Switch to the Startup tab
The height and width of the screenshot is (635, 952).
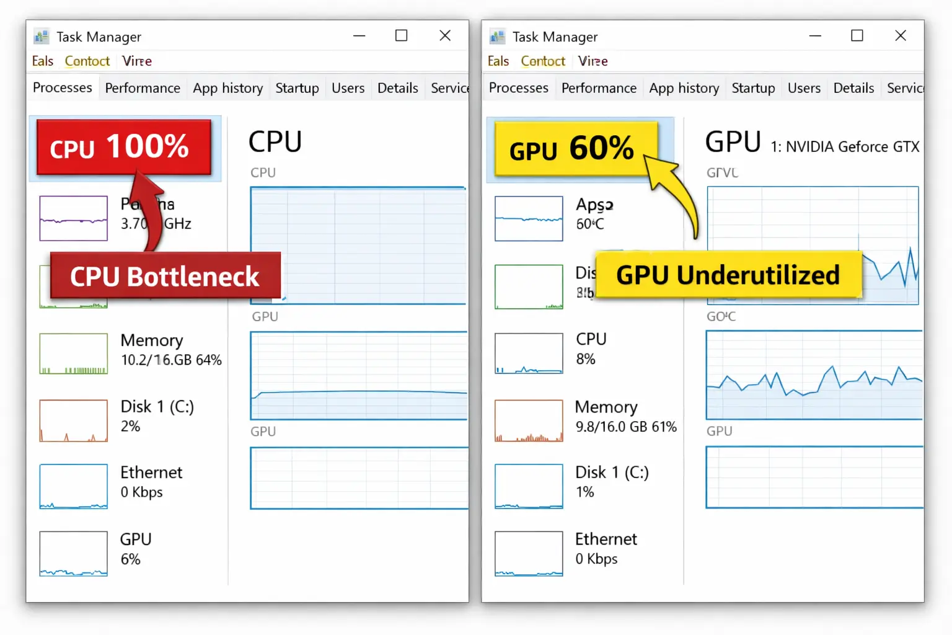297,87
